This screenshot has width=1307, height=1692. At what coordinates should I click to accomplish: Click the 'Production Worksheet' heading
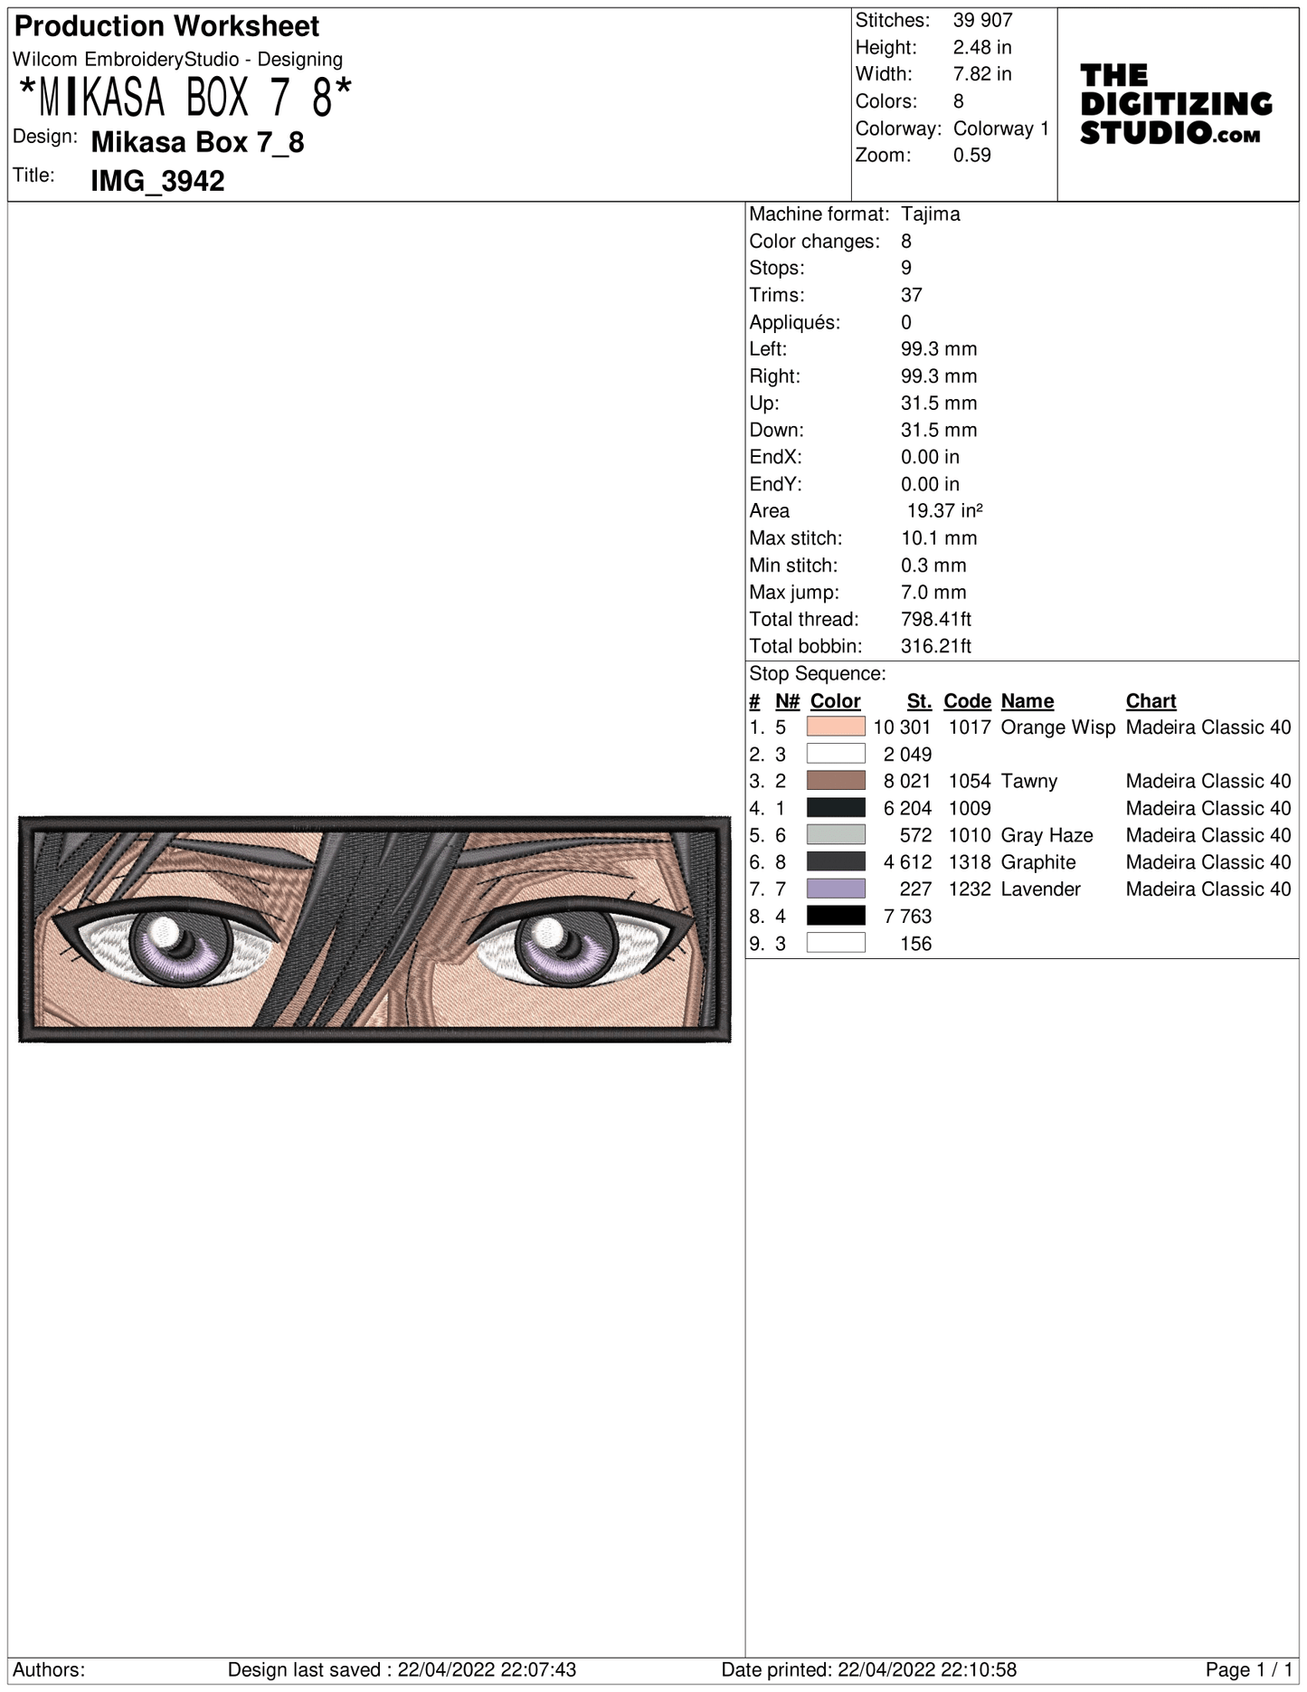167,26
